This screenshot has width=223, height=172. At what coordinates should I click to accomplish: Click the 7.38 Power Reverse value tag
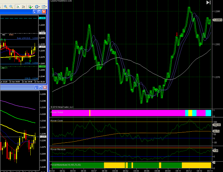(216, 151)
